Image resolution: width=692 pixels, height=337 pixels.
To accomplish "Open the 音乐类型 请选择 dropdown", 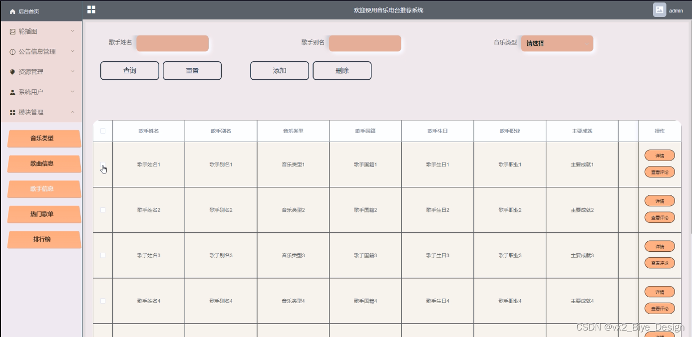I will (x=557, y=43).
